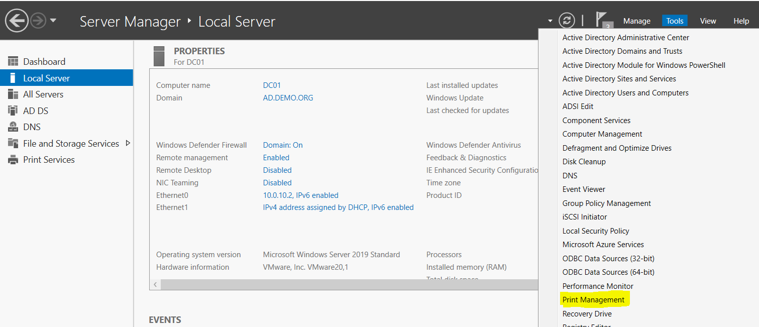Image resolution: width=759 pixels, height=327 pixels.
Task: Click the DNS sidebar icon
Action: pyautogui.click(x=13, y=127)
